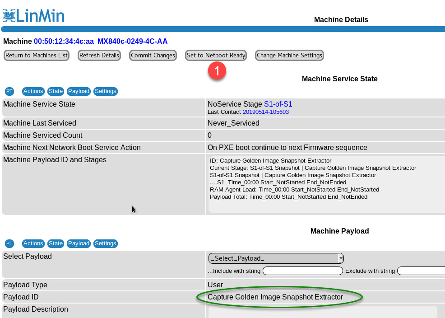Click the Commit Changes button
Screen dimensions: 445x318
(153, 55)
